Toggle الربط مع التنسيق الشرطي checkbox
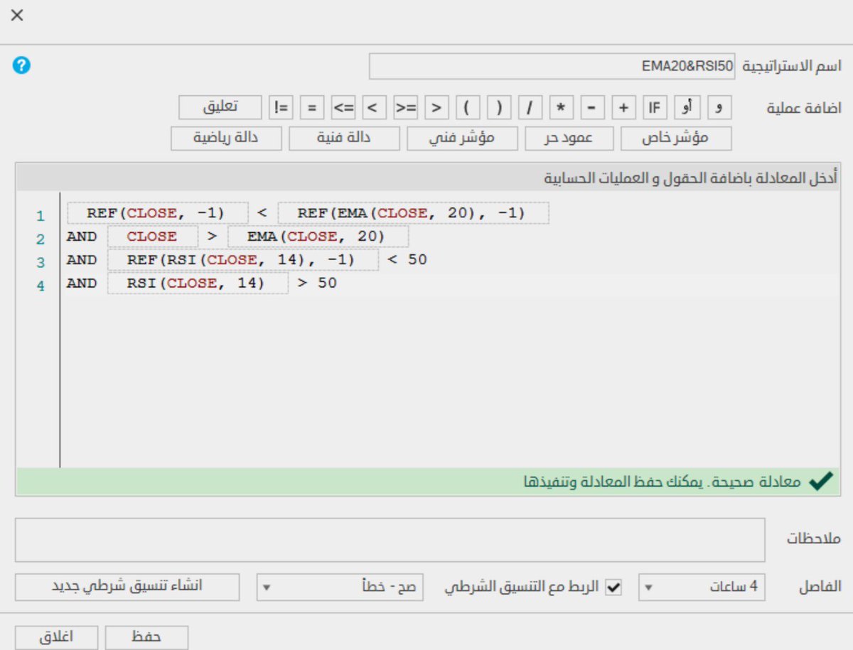Screen dimensions: 853x650 pyautogui.click(x=612, y=587)
